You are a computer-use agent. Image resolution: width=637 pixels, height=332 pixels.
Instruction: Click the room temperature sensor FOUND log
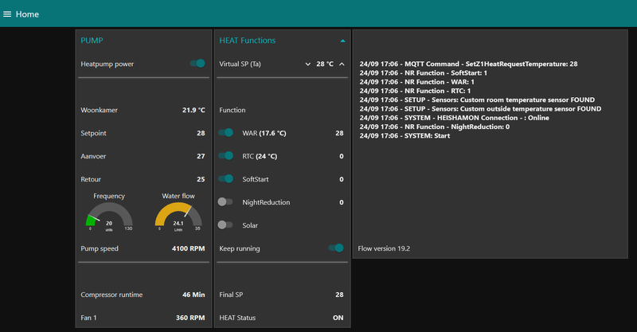point(477,100)
